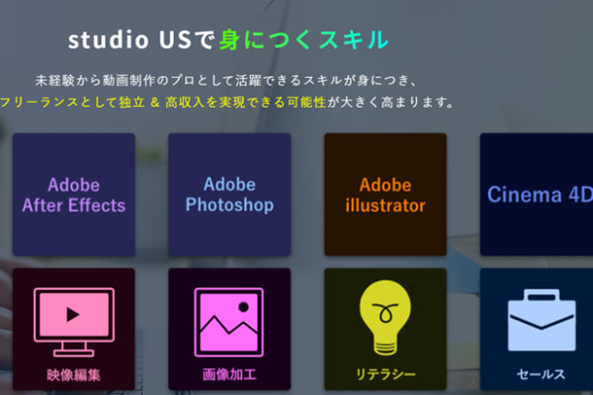Open the Adobe illustrator tile
This screenshot has width=593, height=395.
[x=385, y=195]
